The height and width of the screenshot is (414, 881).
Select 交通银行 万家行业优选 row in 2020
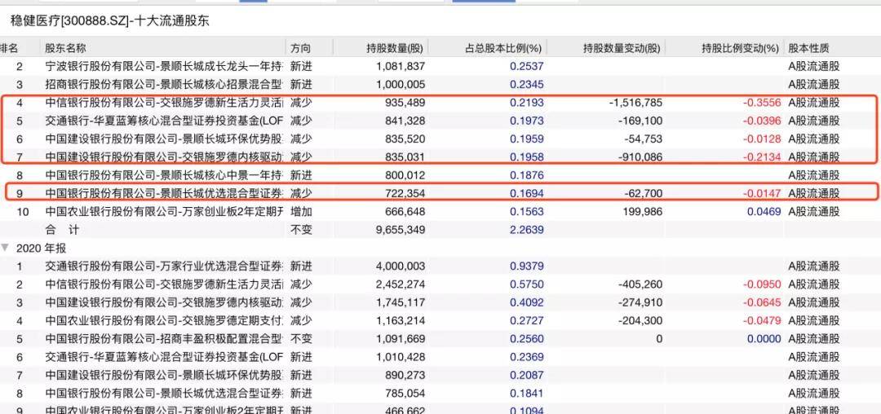coord(163,266)
